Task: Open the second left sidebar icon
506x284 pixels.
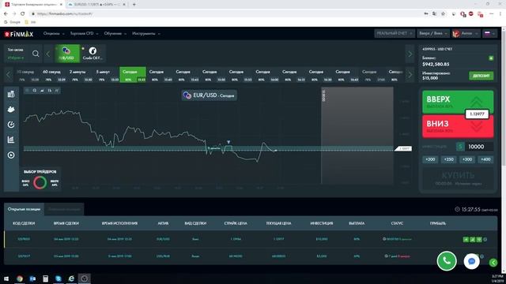Action: pyautogui.click(x=11, y=110)
